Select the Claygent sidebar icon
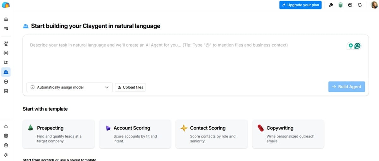 point(6,72)
